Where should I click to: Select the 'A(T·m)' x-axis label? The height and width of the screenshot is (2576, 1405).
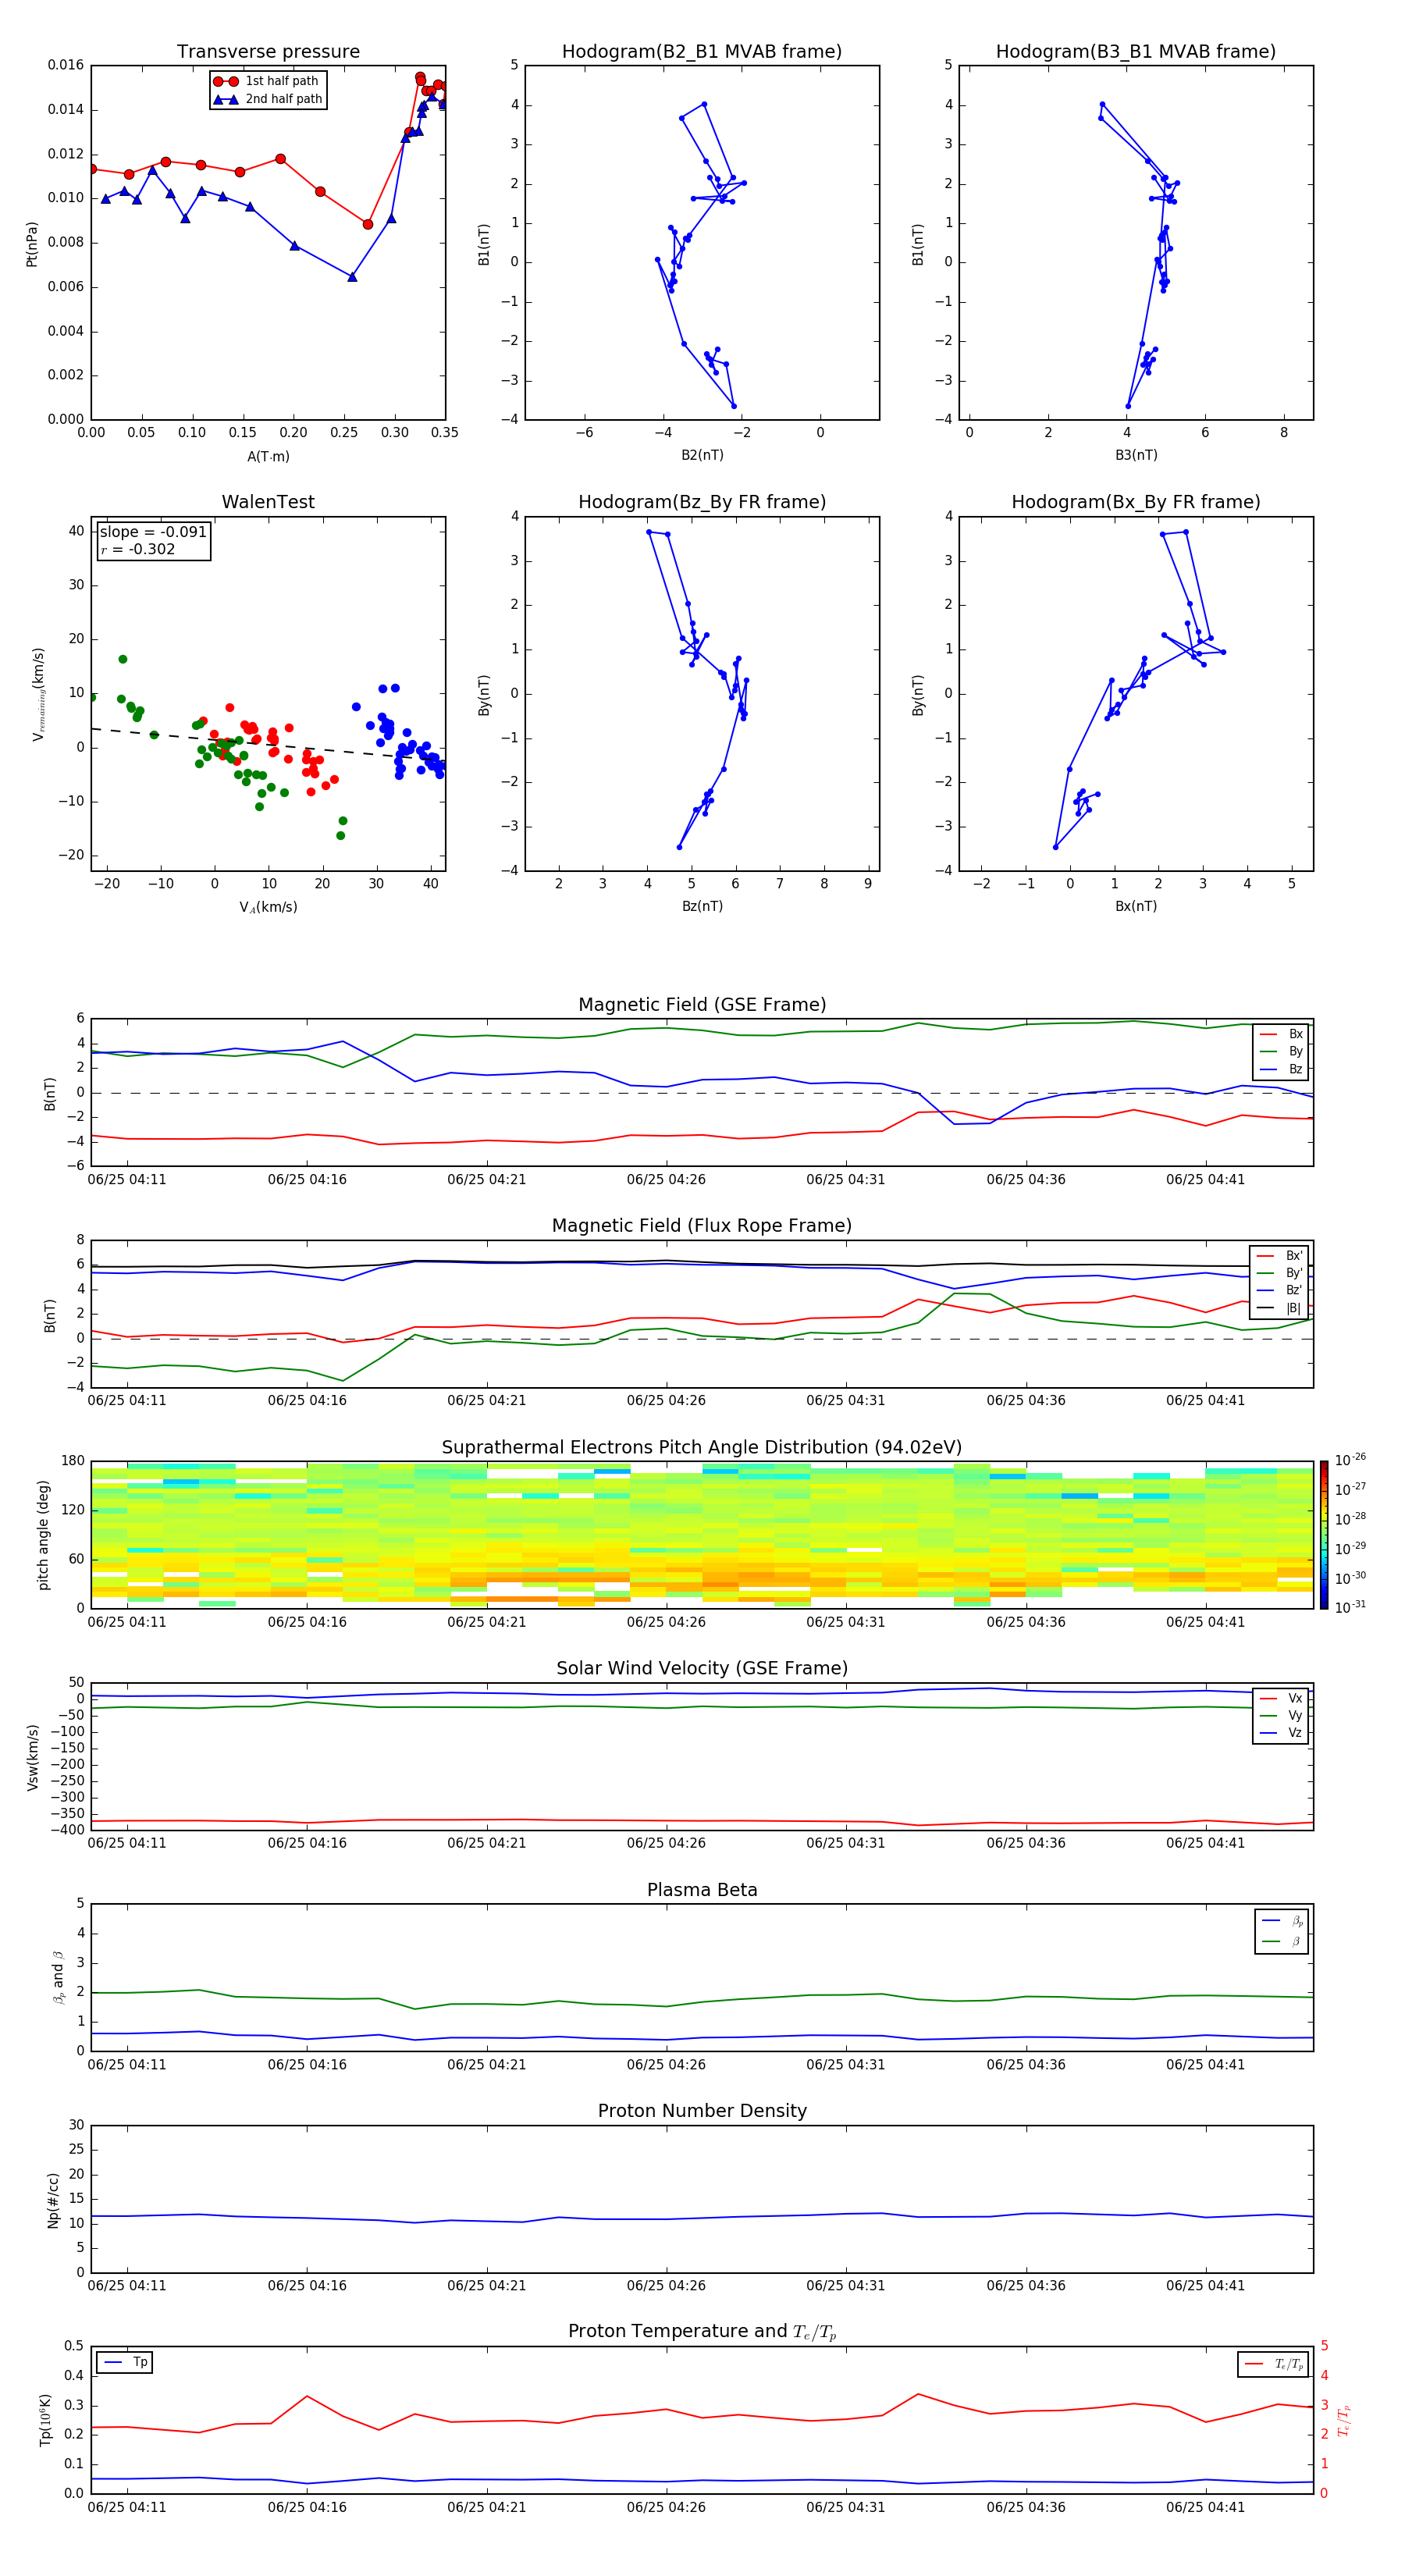[268, 457]
